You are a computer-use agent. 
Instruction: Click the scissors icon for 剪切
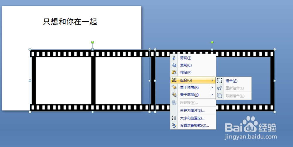coord(174,58)
